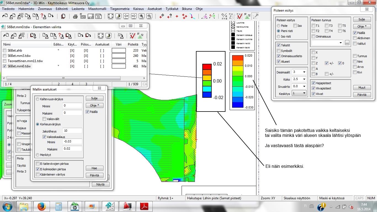This screenshot has height=212, width=377.
Task: Click the zoom extents icon in main toolbar
Action: 110,16
